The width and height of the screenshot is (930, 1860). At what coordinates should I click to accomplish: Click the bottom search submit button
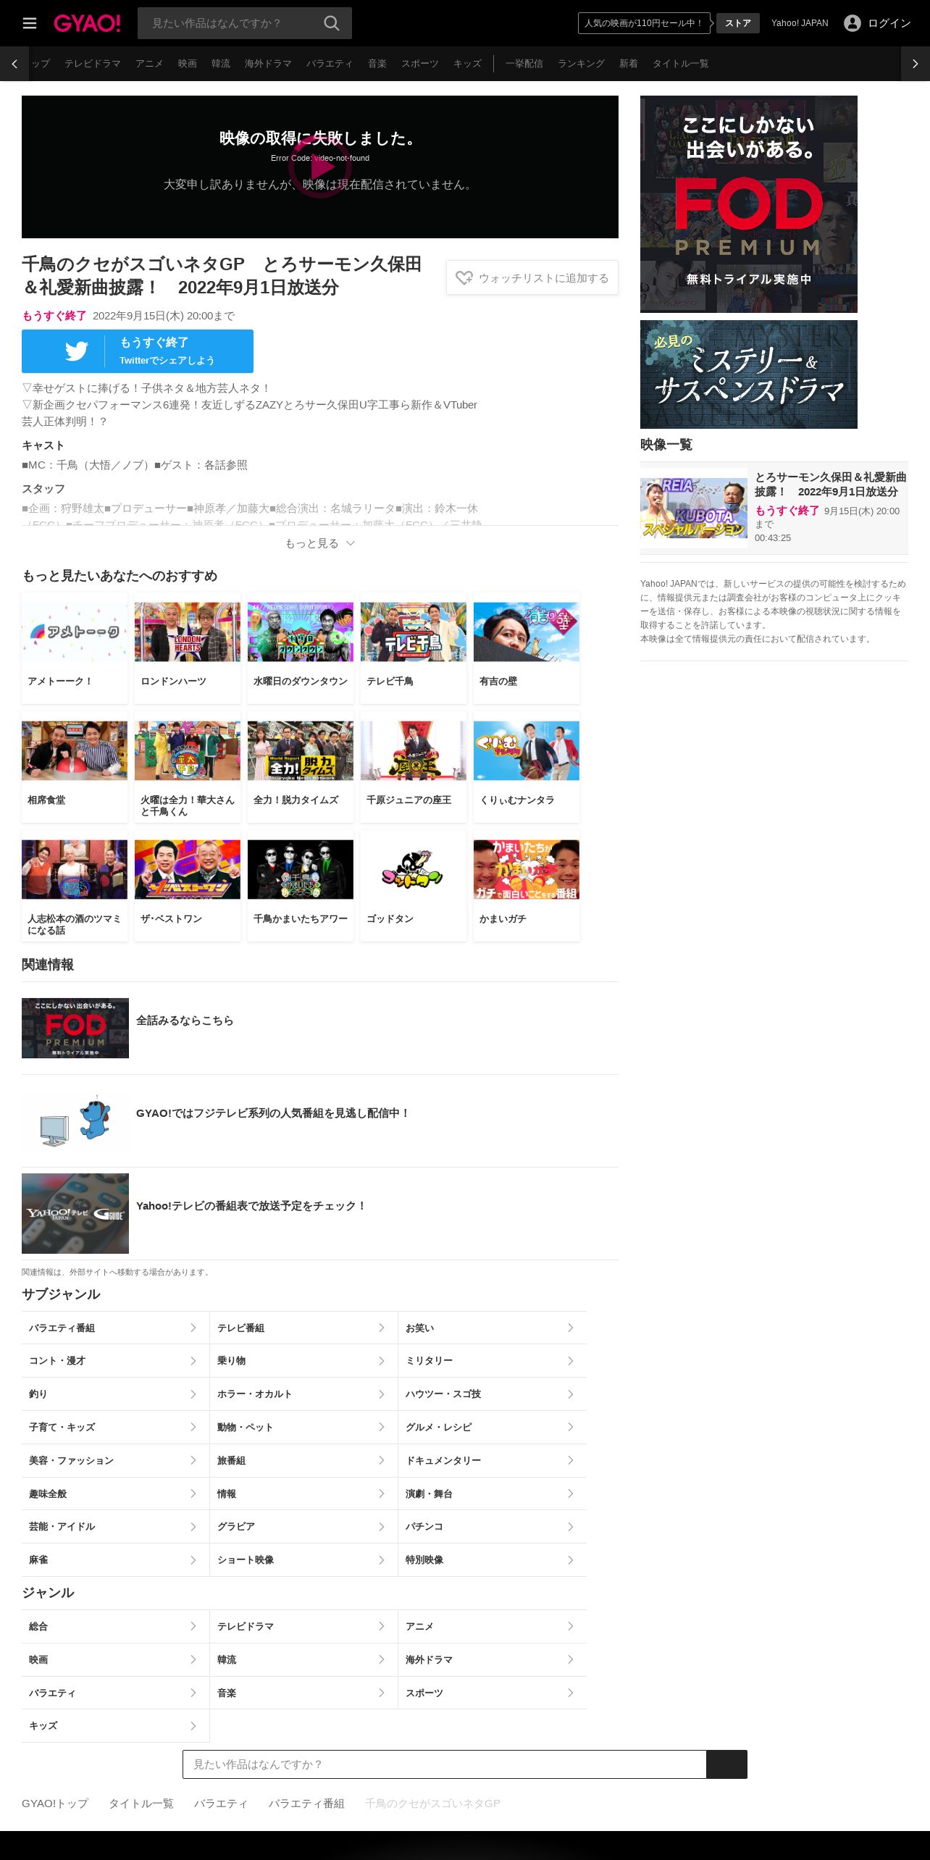tap(726, 1764)
